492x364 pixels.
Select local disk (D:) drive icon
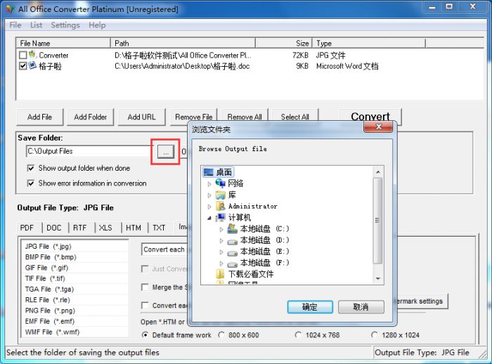[x=233, y=240]
